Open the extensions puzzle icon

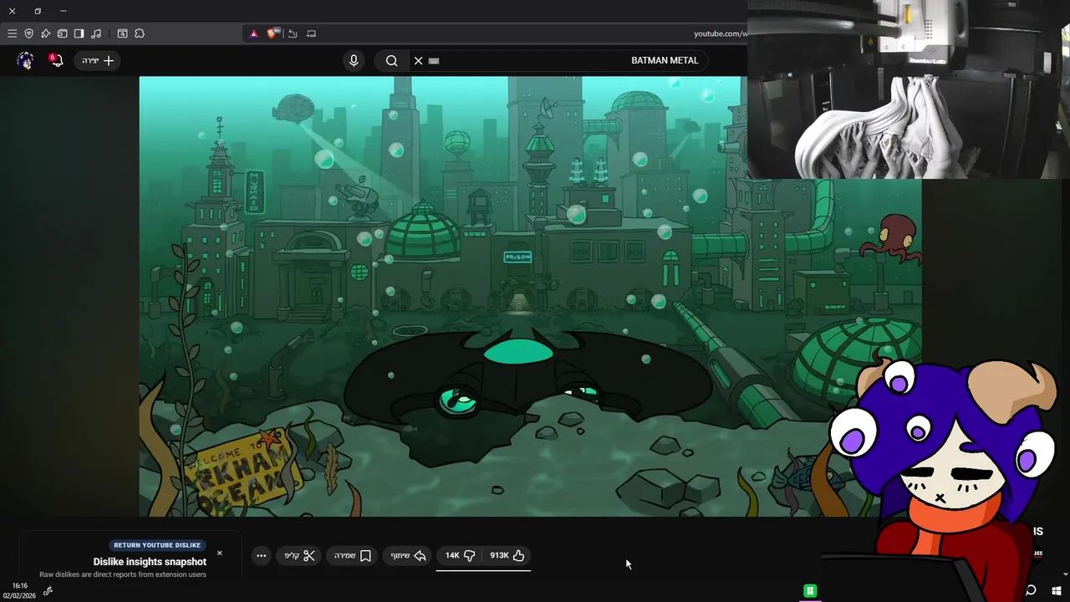140,33
